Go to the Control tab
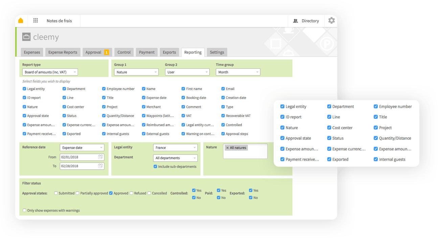Image resolution: width=438 pixels, height=238 pixels. pos(124,52)
